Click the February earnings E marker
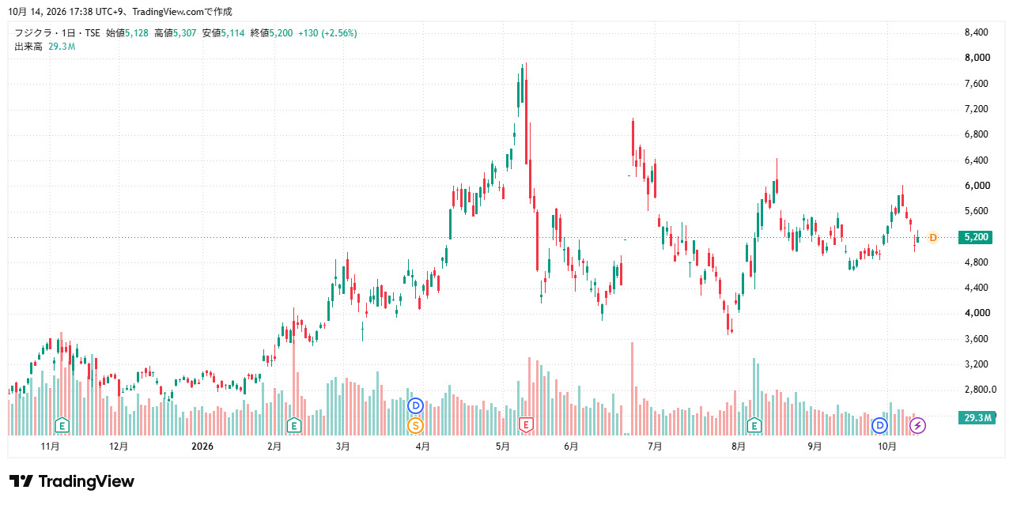Viewport: 1013px width, 505px height. click(294, 426)
